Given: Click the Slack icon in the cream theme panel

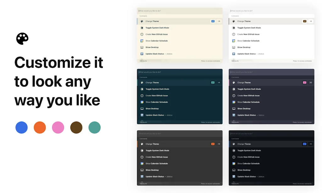Looking at the screenshot, I should coord(142,54).
